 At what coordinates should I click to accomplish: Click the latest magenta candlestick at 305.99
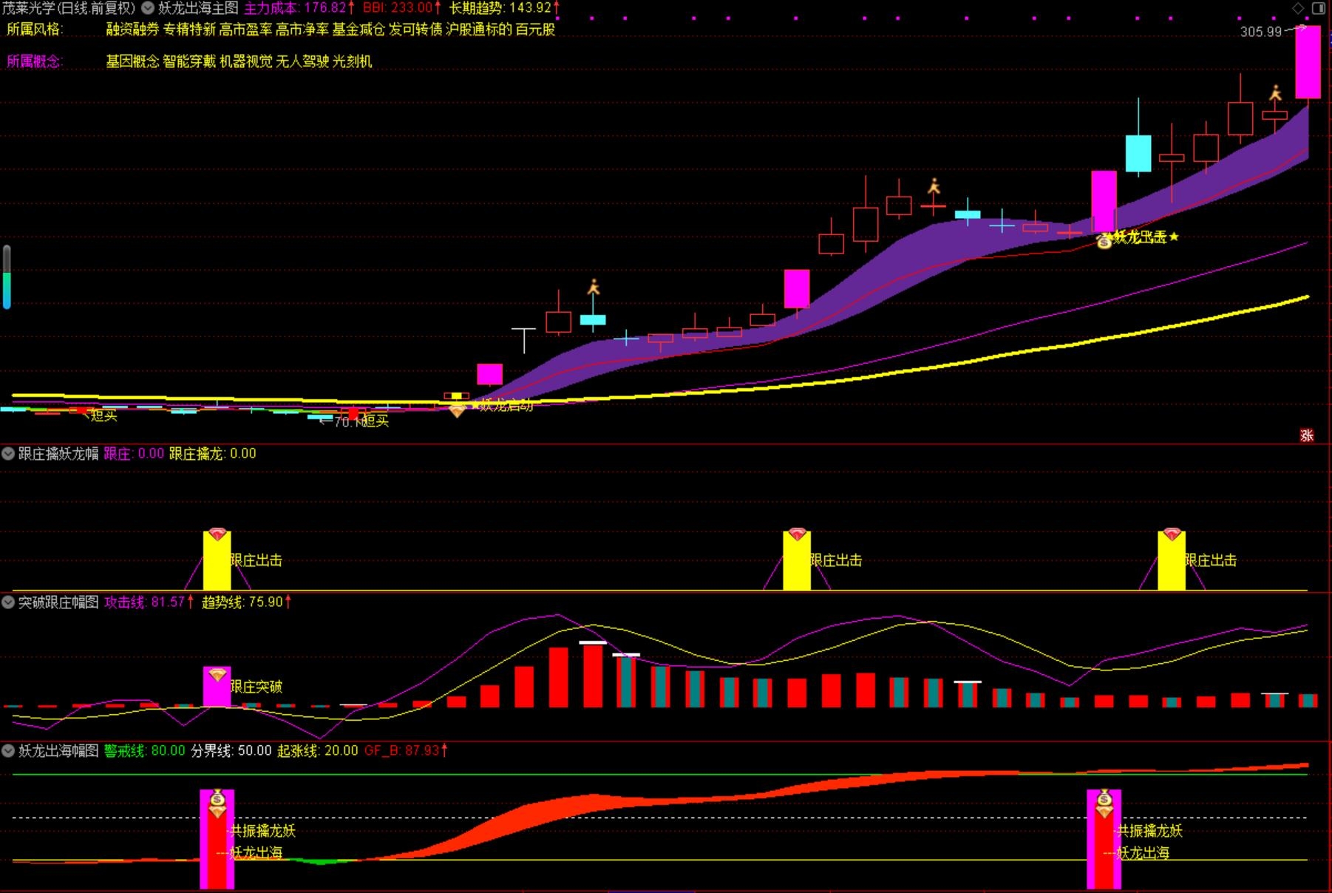coord(1308,62)
